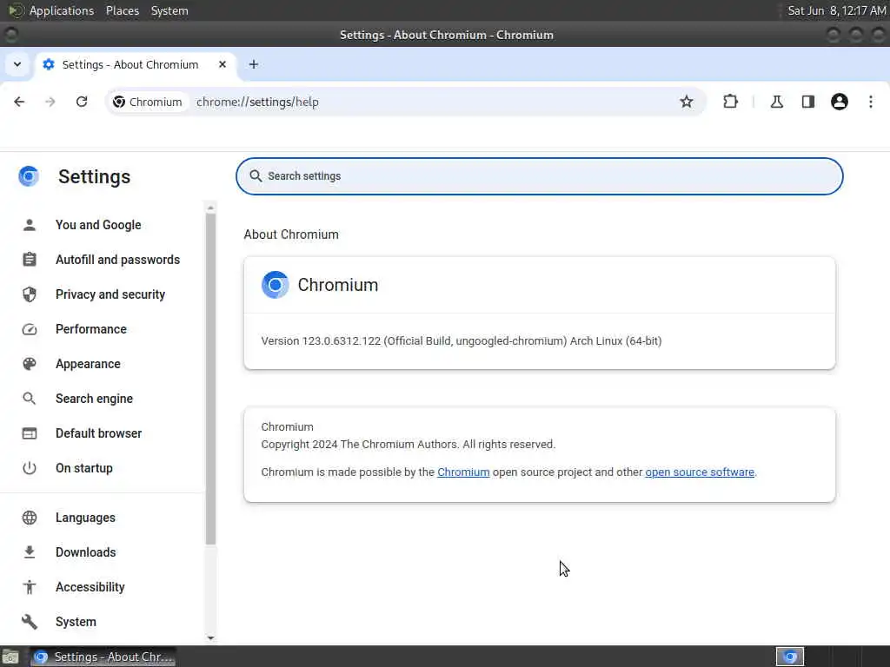Open You and Google settings
The image size is (890, 667).
[97, 225]
